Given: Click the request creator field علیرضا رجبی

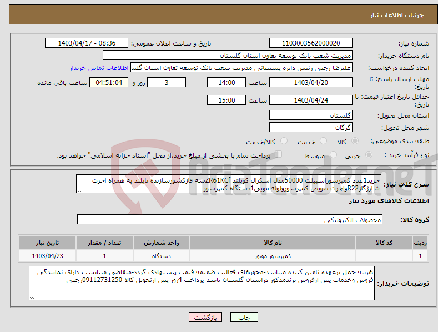Looking at the screenshot, I should (241, 68).
